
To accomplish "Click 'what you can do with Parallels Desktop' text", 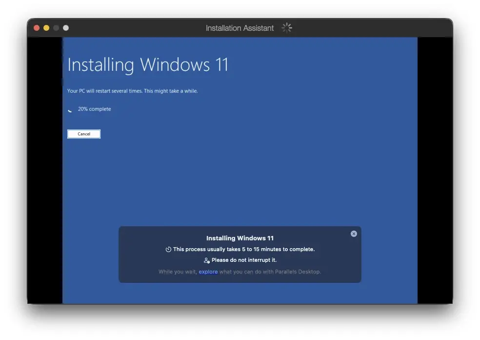I will [270, 272].
